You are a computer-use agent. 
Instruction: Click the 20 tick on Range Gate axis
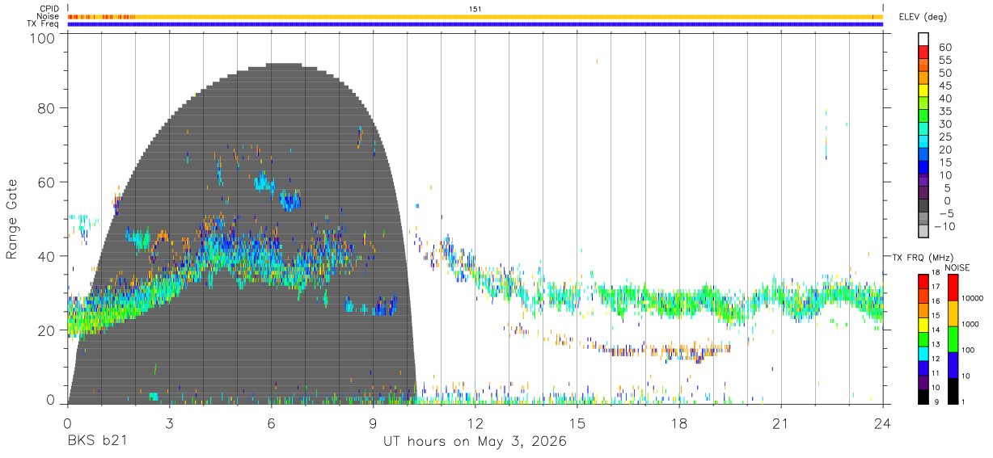[x=46, y=330]
